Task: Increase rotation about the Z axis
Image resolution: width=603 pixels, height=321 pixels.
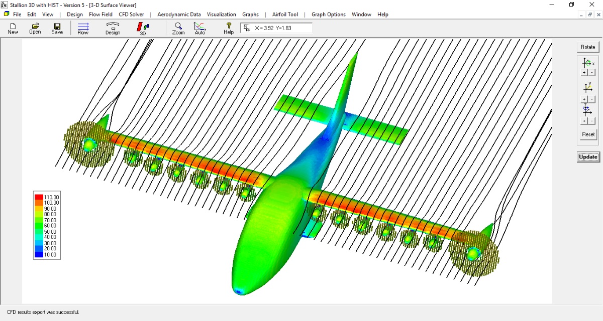Action: (584, 121)
